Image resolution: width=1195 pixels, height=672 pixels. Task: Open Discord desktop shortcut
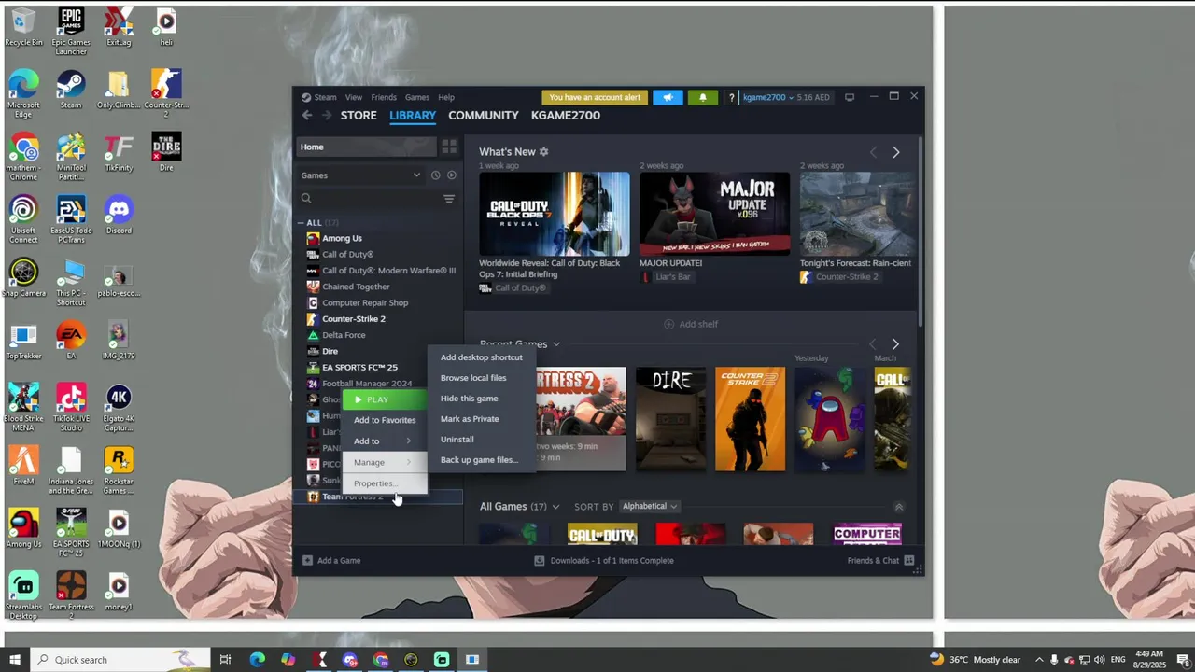tap(119, 215)
